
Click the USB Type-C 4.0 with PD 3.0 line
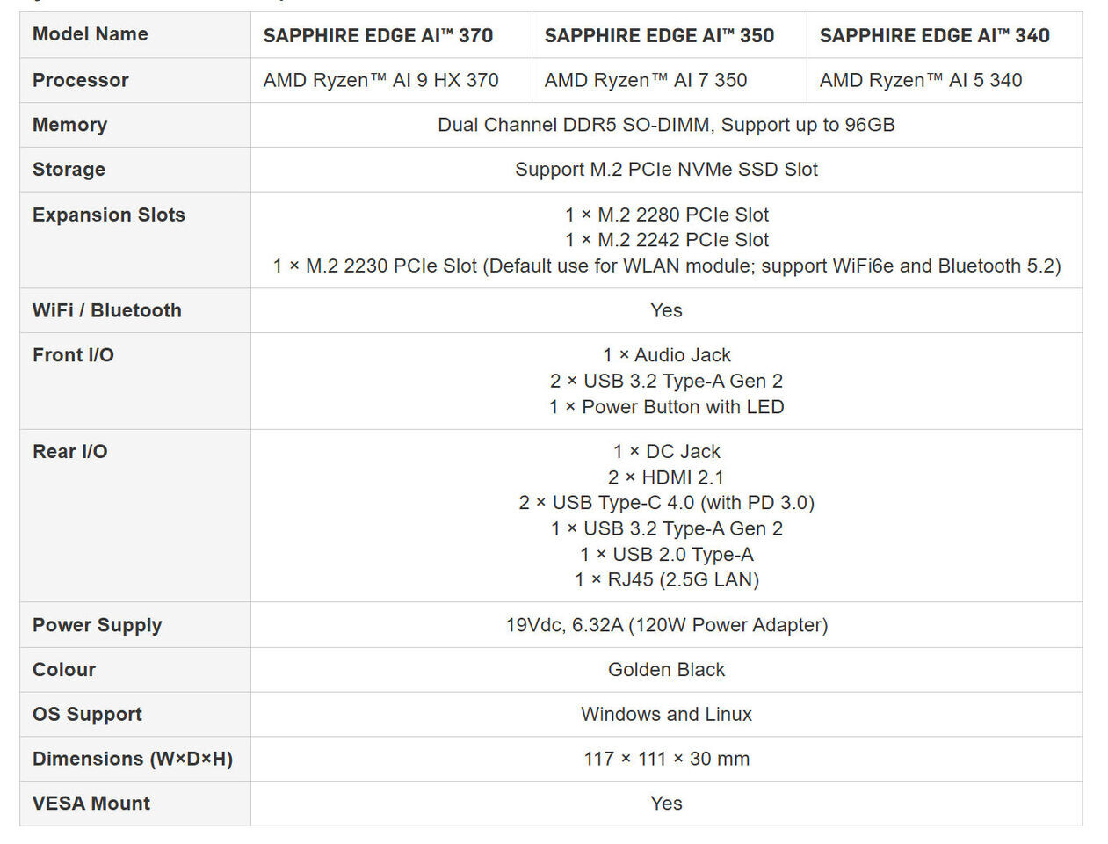coord(666,503)
